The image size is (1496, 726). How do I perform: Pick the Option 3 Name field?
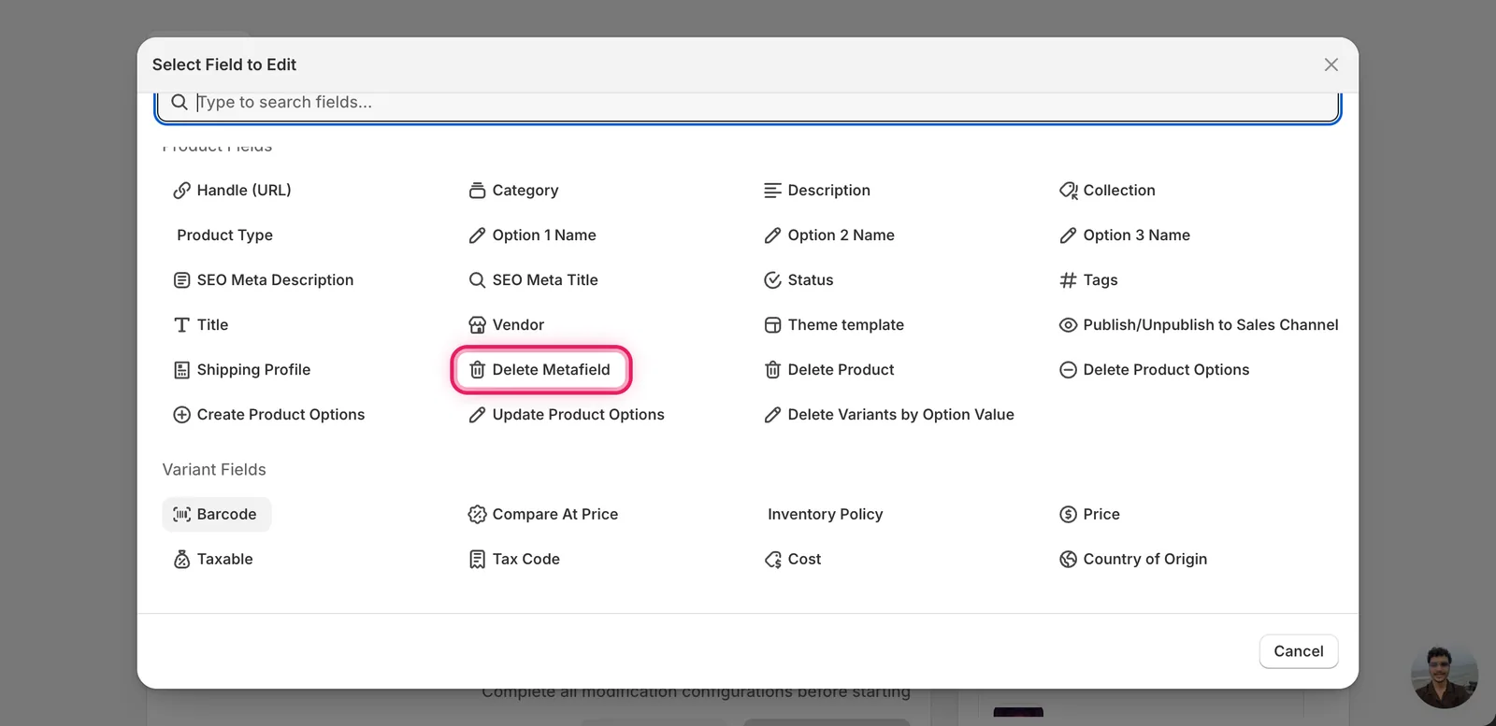pyautogui.click(x=1125, y=235)
